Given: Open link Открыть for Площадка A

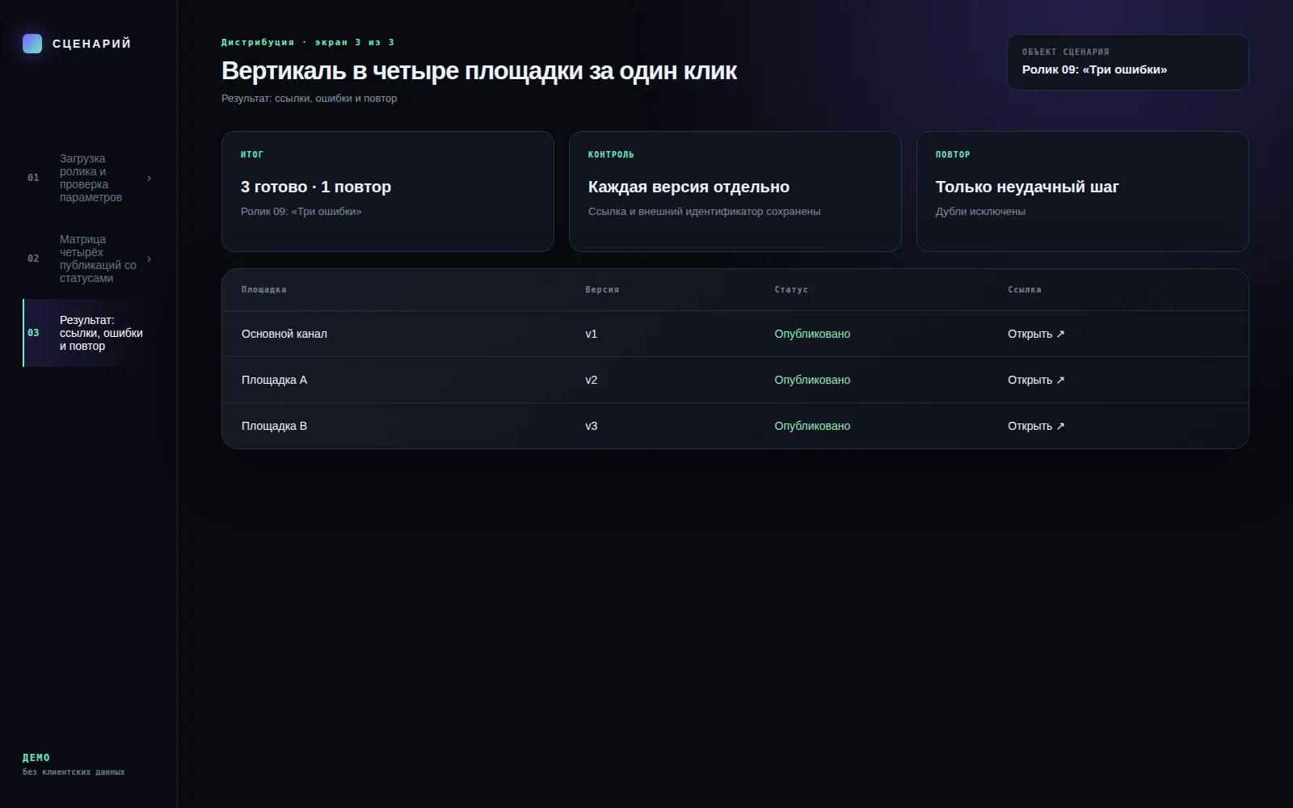Looking at the screenshot, I should [x=1036, y=380].
